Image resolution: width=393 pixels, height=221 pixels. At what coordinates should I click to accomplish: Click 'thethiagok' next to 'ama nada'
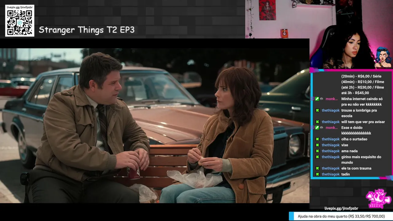(331, 151)
